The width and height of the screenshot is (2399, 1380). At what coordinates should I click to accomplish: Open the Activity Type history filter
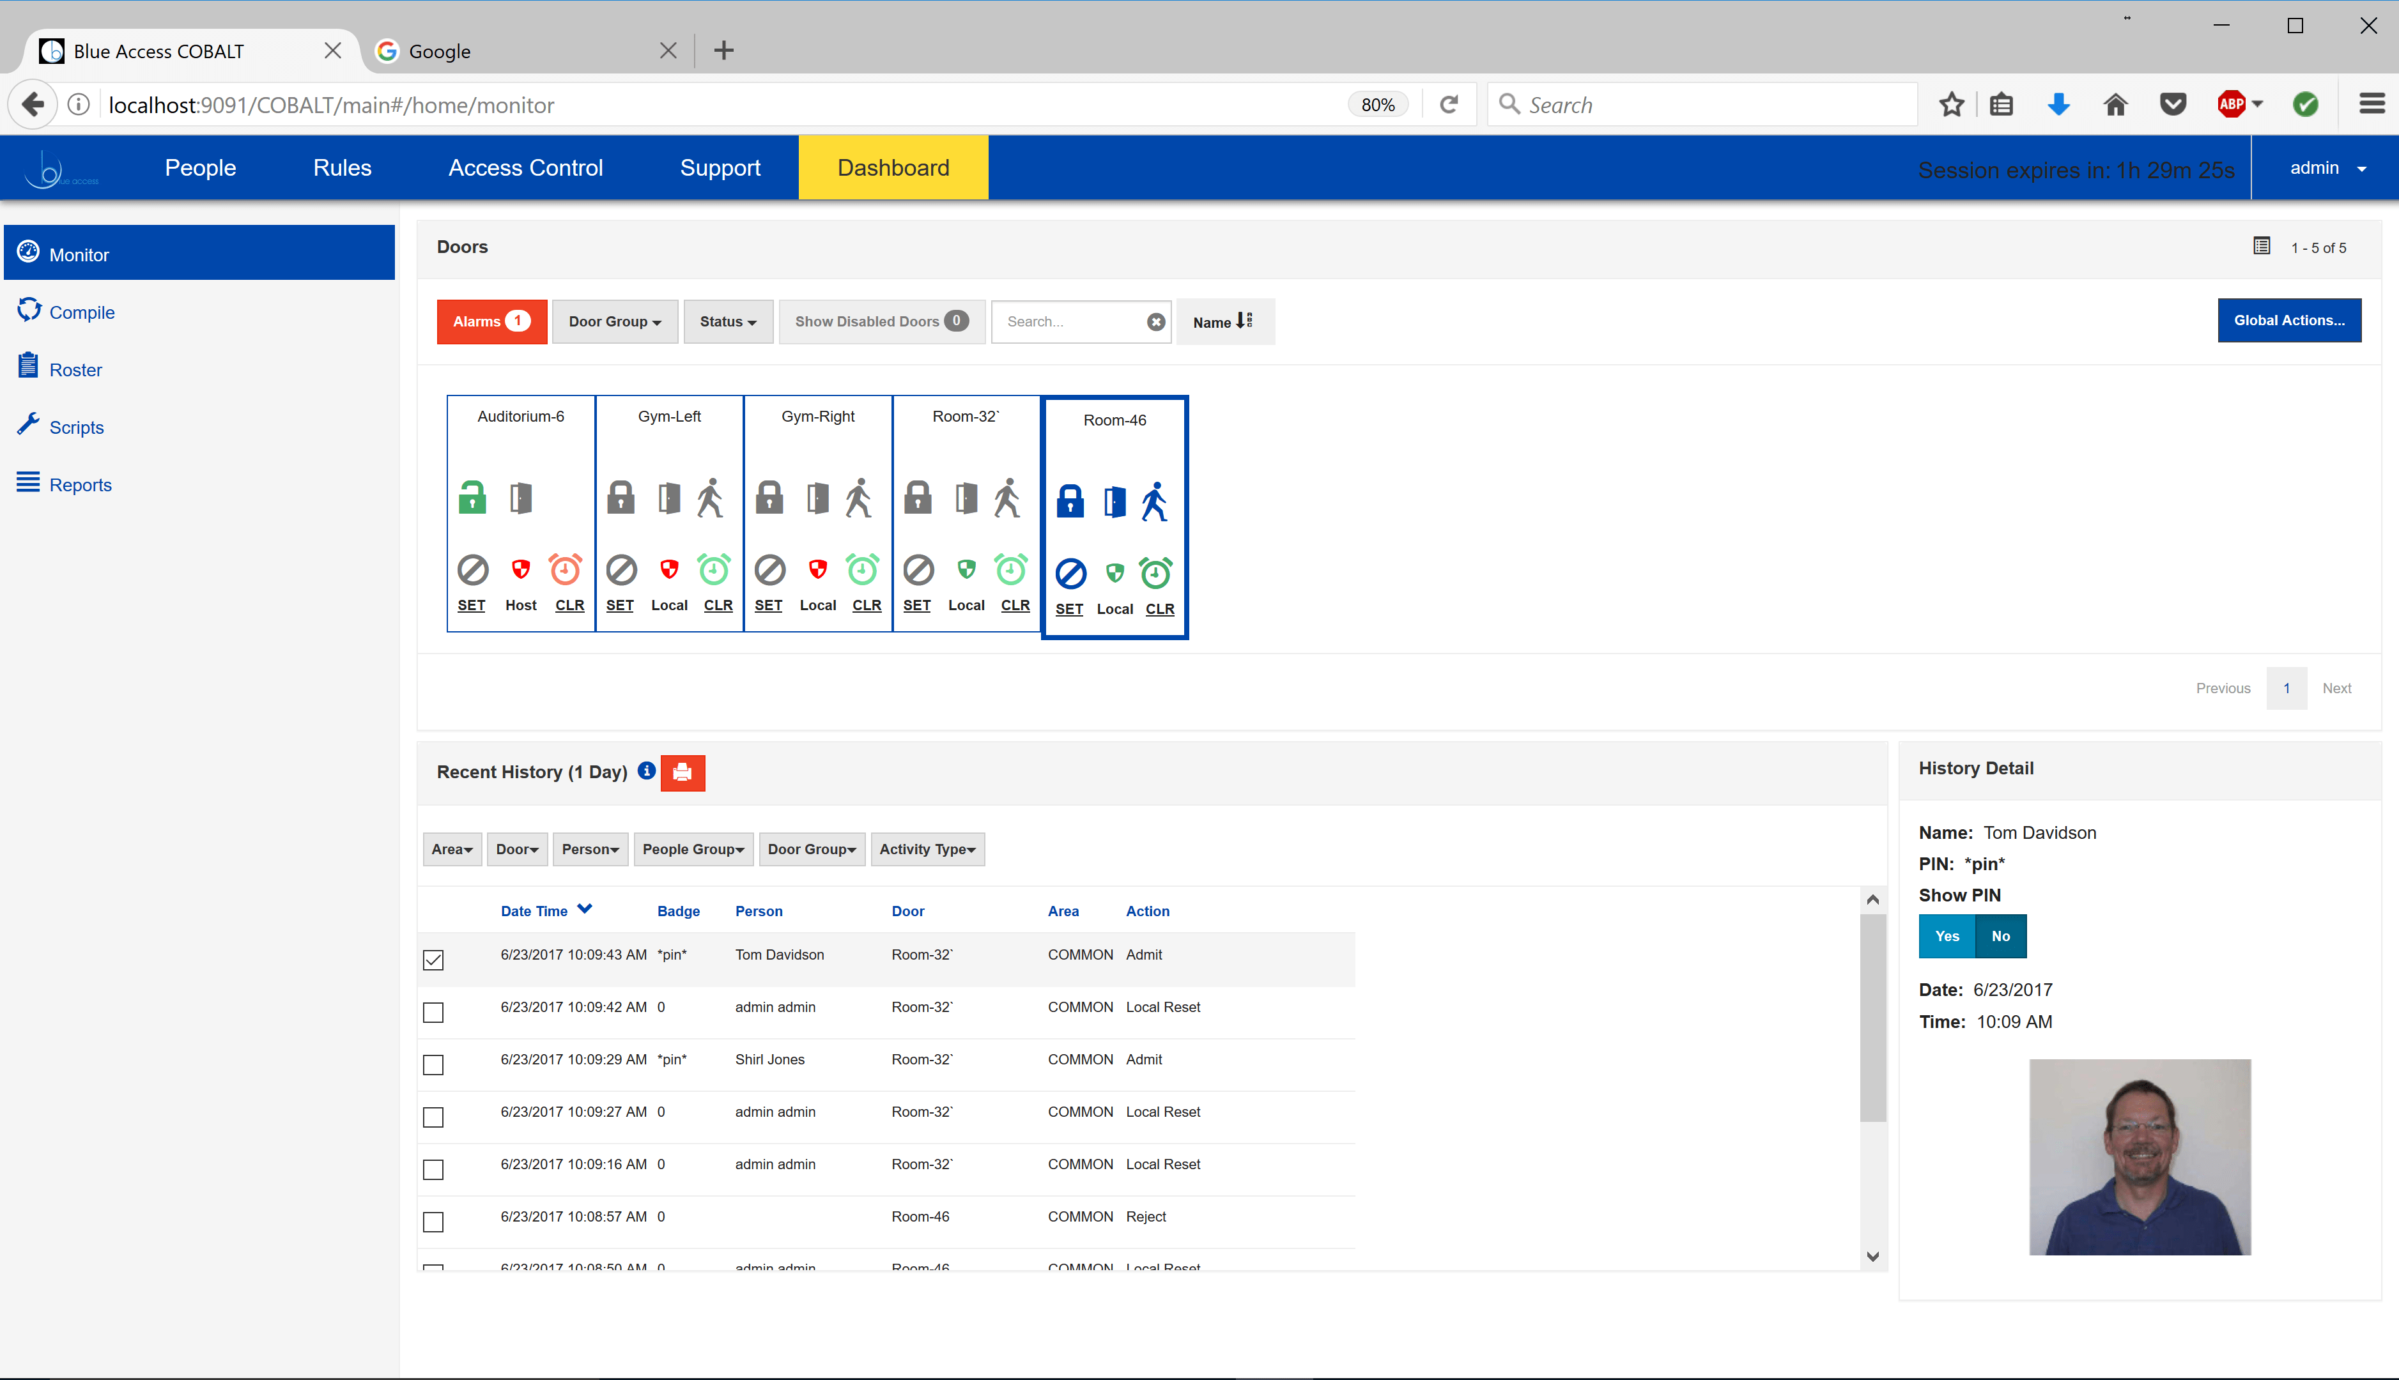(927, 849)
